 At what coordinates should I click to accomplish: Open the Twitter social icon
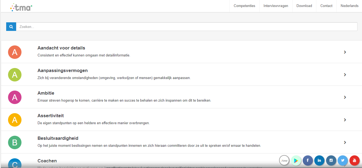coord(343,160)
